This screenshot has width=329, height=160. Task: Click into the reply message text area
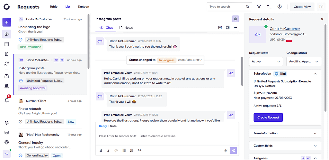tap(167, 136)
